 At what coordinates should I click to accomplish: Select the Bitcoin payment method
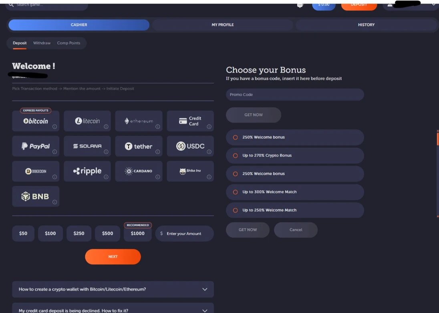pyautogui.click(x=36, y=121)
